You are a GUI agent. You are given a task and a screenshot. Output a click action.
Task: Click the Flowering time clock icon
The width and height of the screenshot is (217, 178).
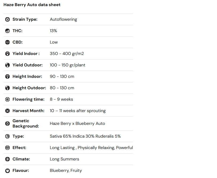pos(7,99)
